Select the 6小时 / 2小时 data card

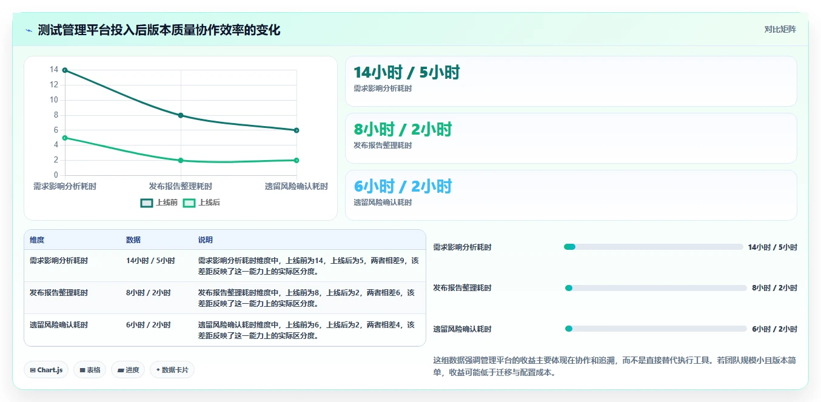pos(571,195)
